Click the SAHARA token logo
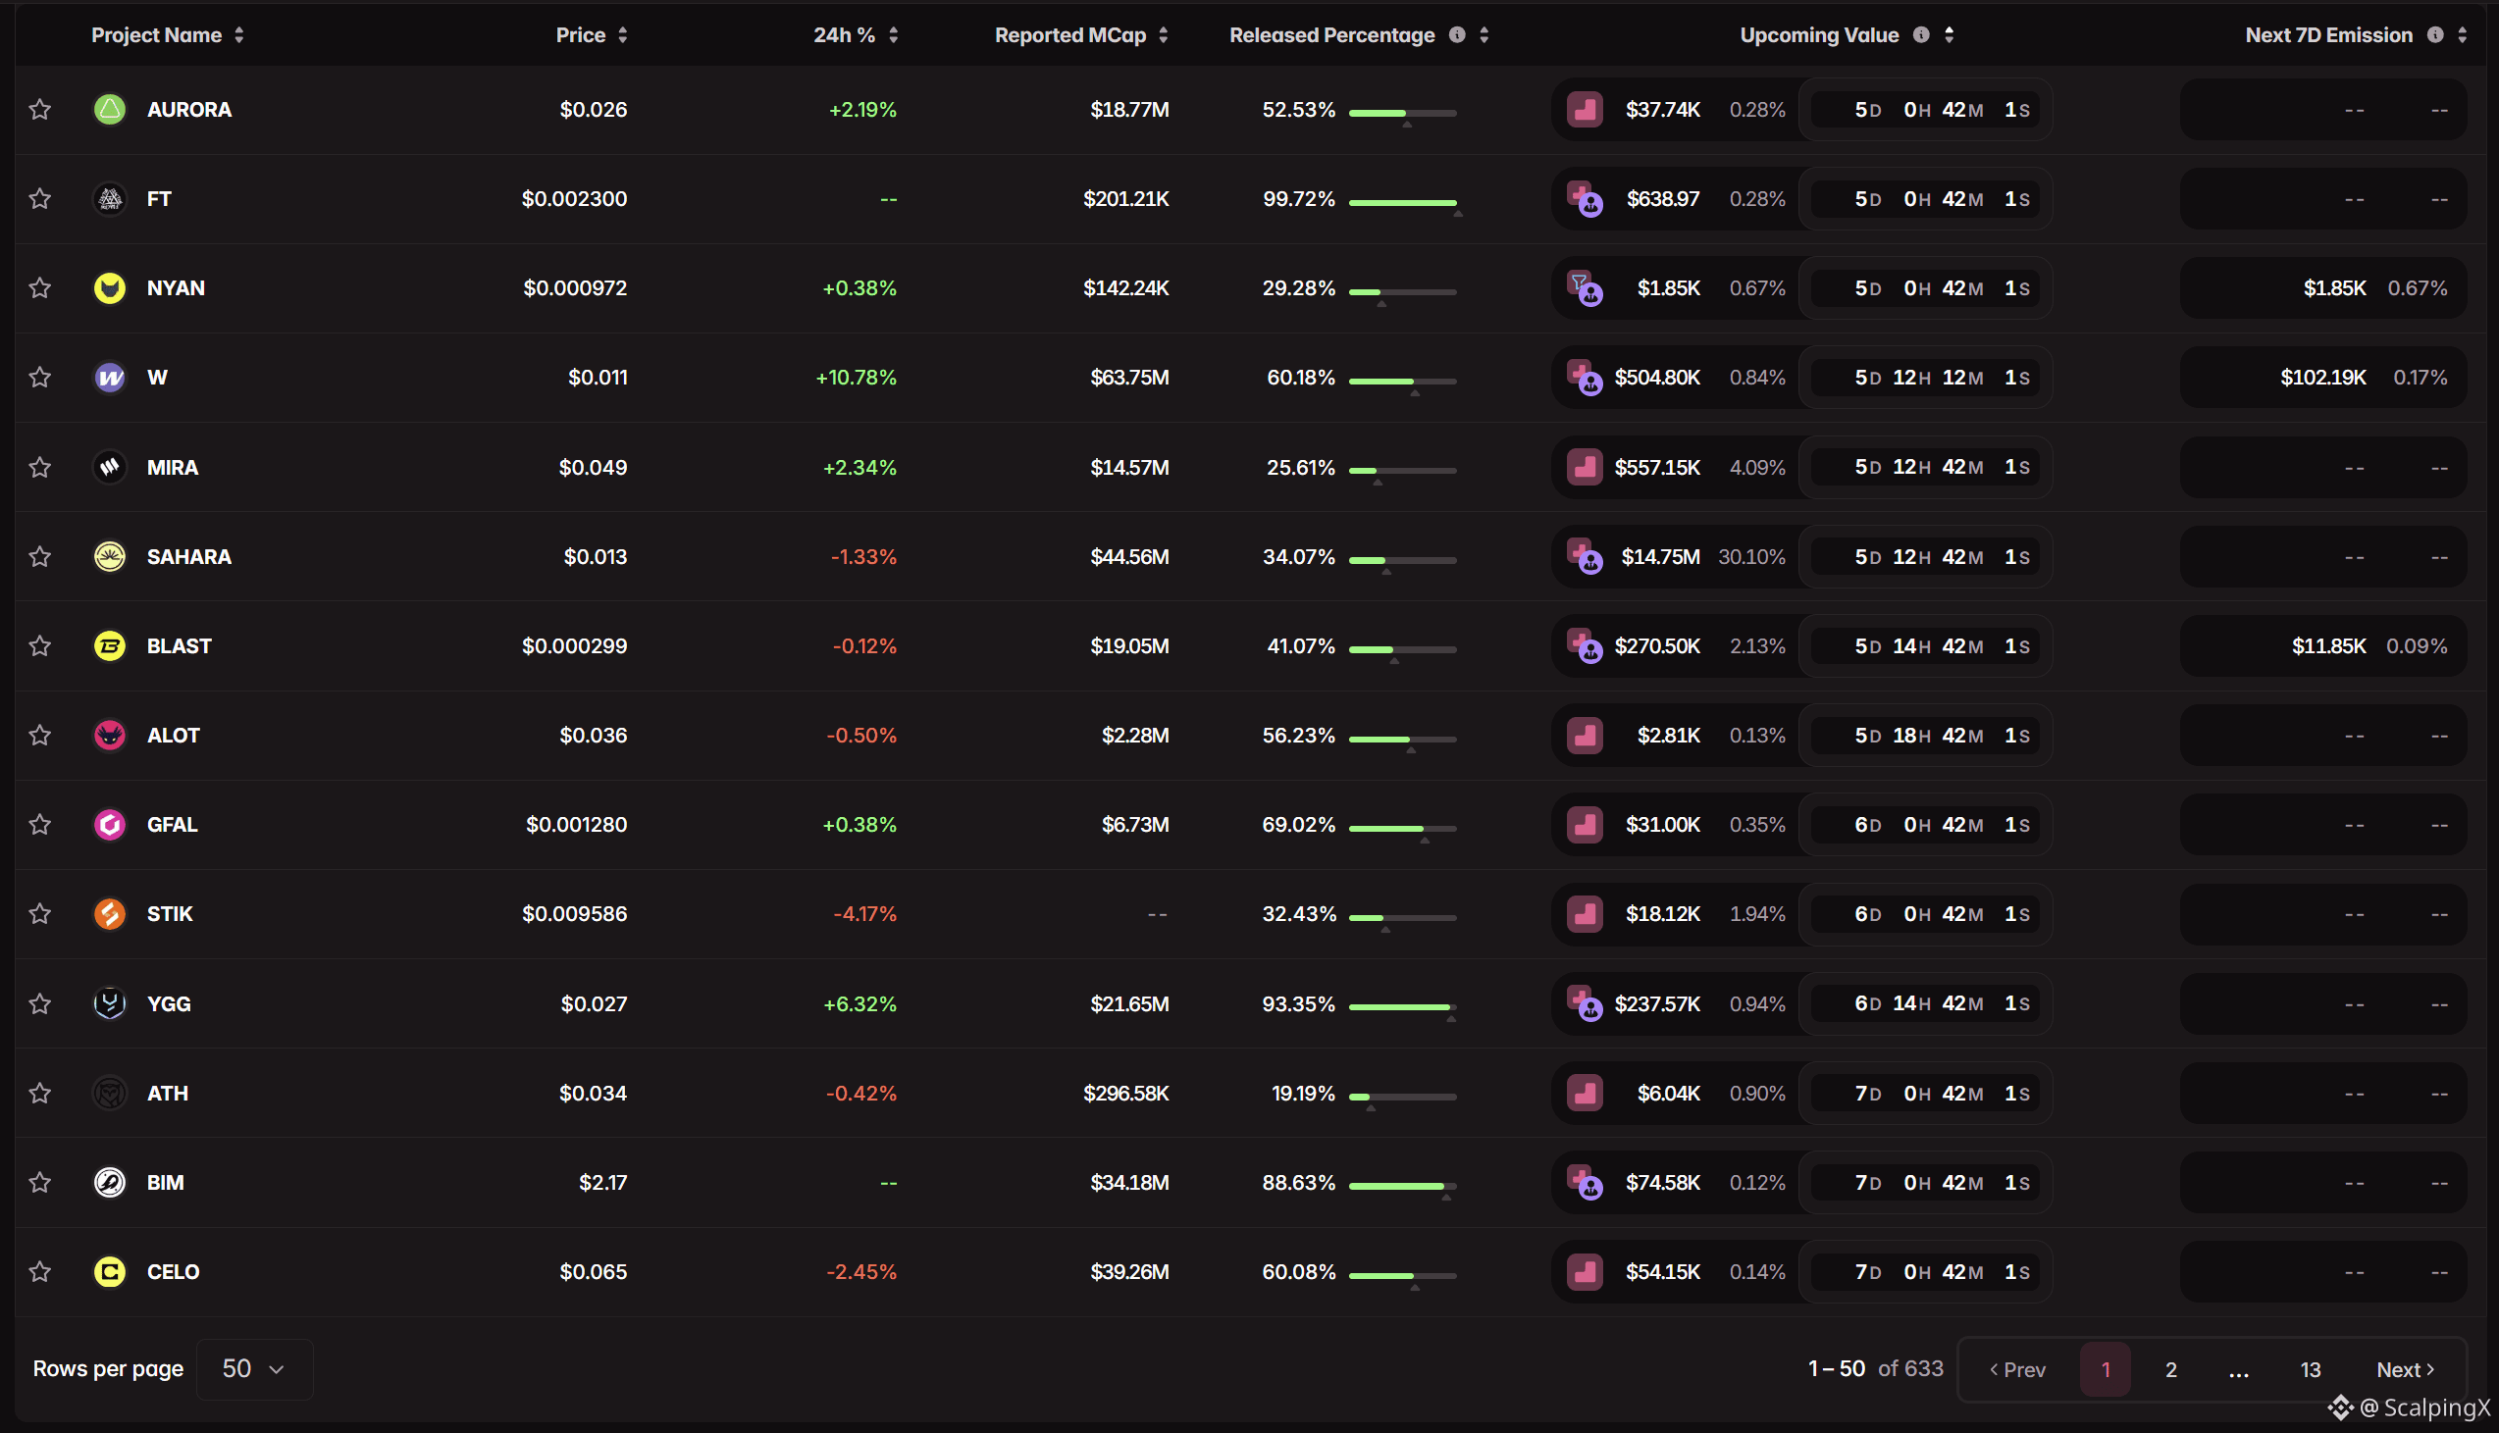 pos(109,556)
